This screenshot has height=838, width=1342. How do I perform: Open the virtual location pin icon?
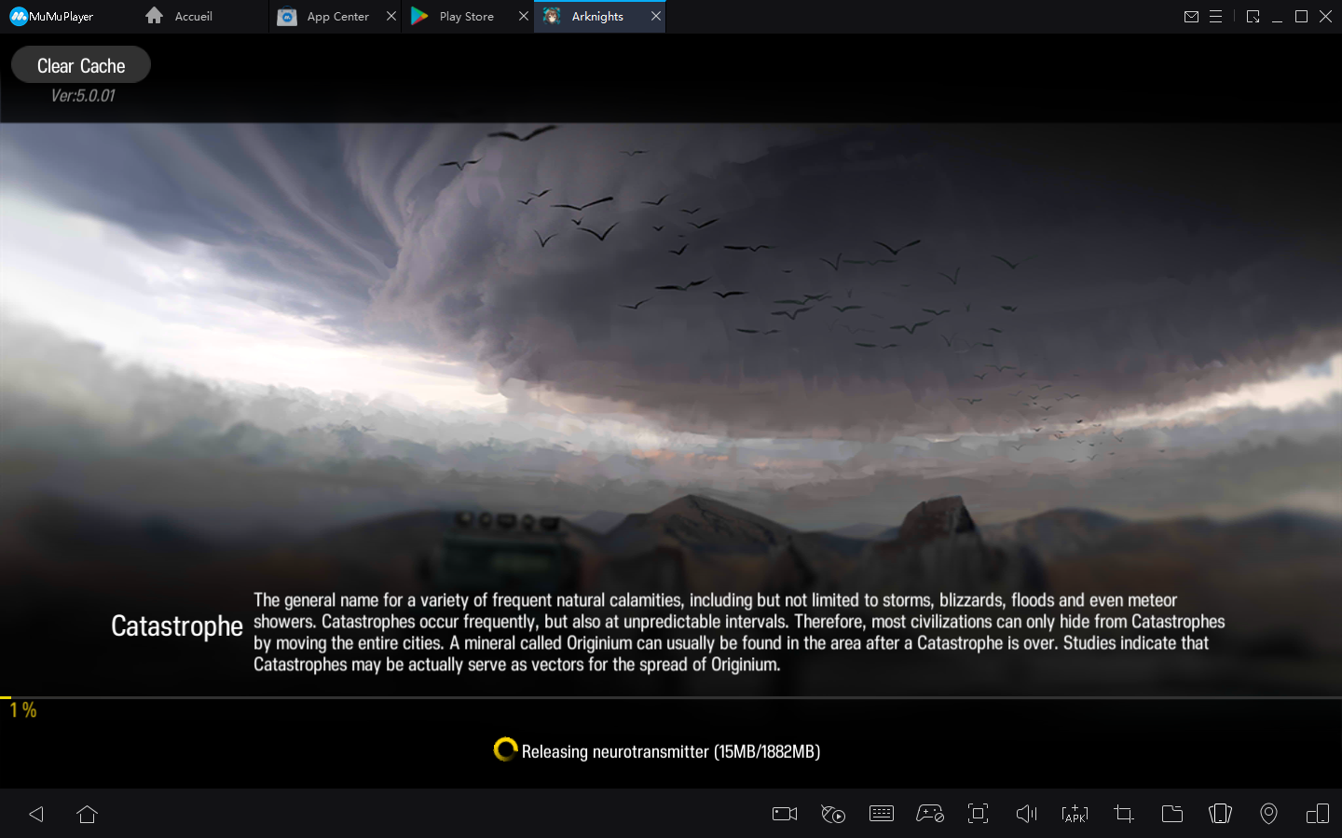click(1268, 814)
